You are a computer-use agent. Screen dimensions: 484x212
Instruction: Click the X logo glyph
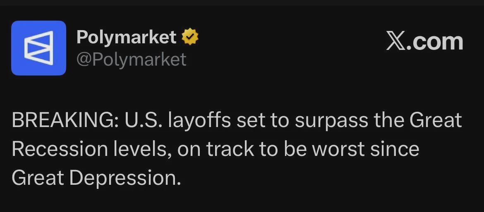(x=395, y=42)
